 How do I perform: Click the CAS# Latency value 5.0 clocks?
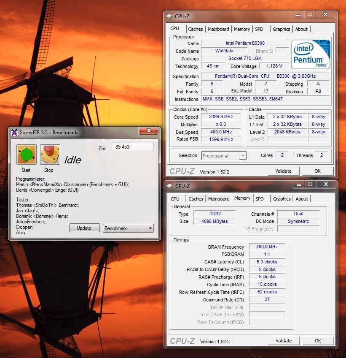tap(267, 262)
